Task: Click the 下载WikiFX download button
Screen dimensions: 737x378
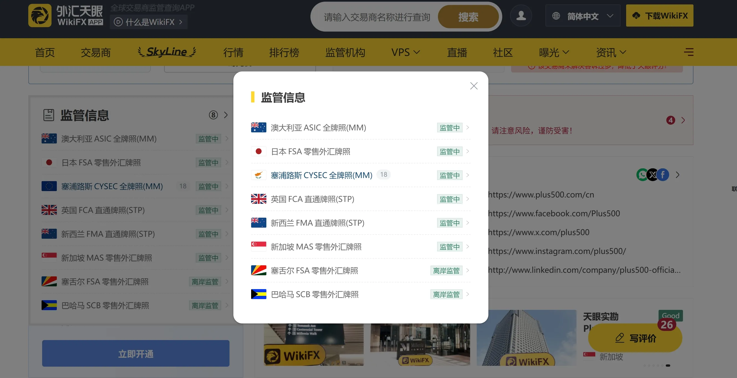Action: coord(660,16)
